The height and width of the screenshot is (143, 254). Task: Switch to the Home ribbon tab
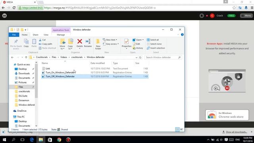click(x=25, y=35)
